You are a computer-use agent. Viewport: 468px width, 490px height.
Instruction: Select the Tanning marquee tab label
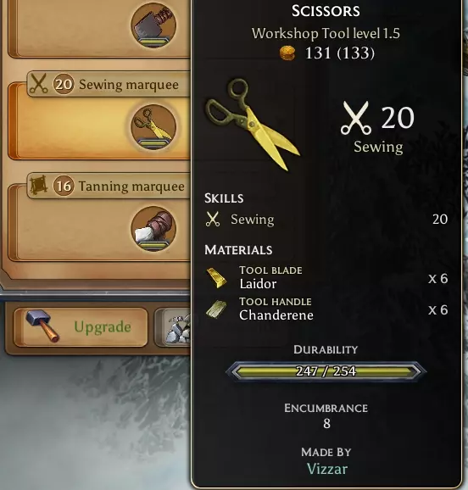[x=131, y=187]
